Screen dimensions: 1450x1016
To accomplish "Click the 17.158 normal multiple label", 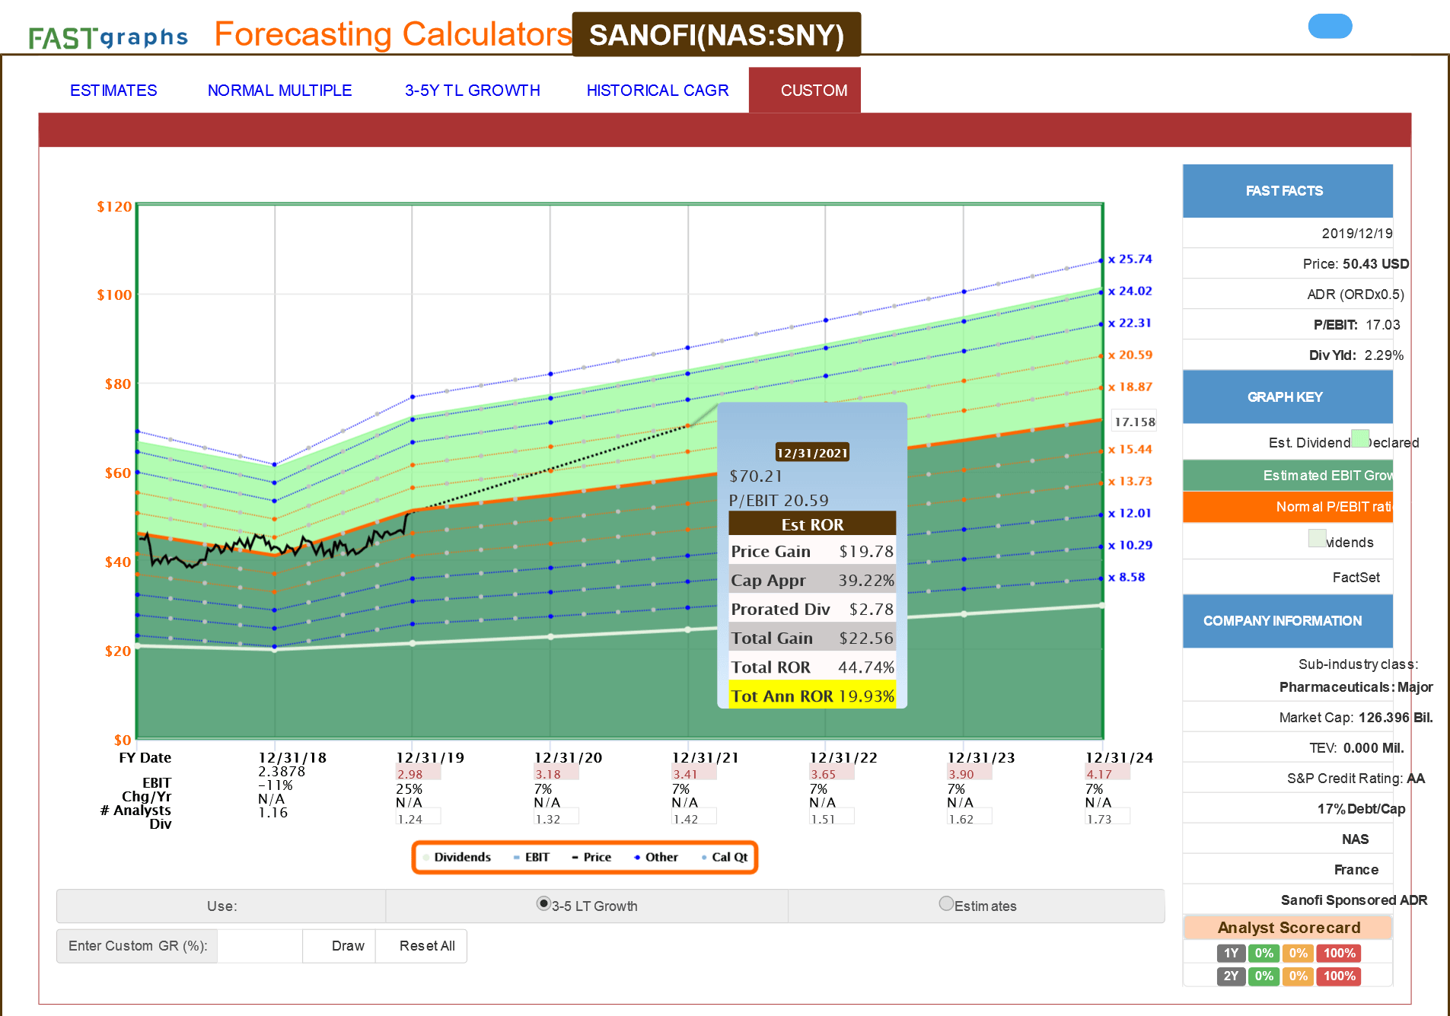I will 1135,422.
